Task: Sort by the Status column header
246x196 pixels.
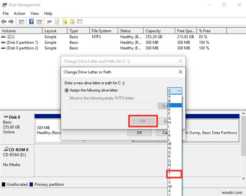Action: (131, 31)
